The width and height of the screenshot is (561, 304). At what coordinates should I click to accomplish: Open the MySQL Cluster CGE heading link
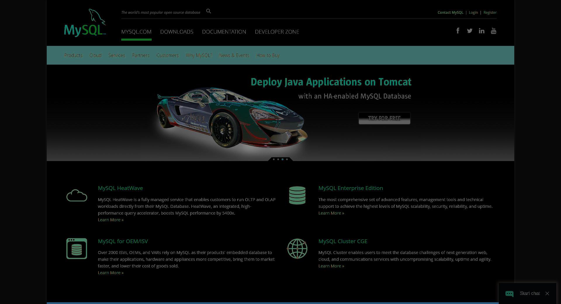pos(343,241)
